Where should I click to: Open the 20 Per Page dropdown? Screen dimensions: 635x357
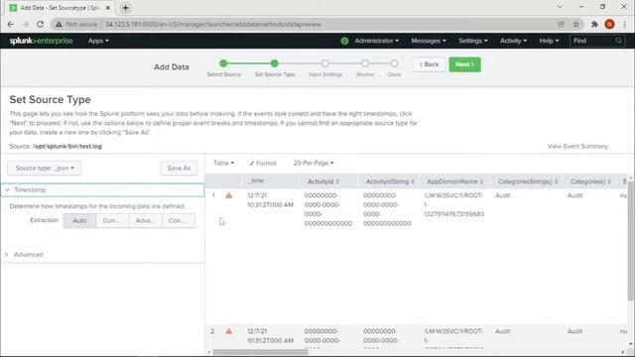314,163
